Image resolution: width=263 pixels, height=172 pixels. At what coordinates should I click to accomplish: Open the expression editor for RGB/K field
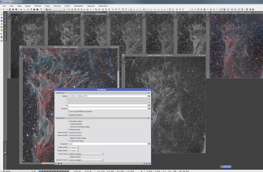point(149,96)
